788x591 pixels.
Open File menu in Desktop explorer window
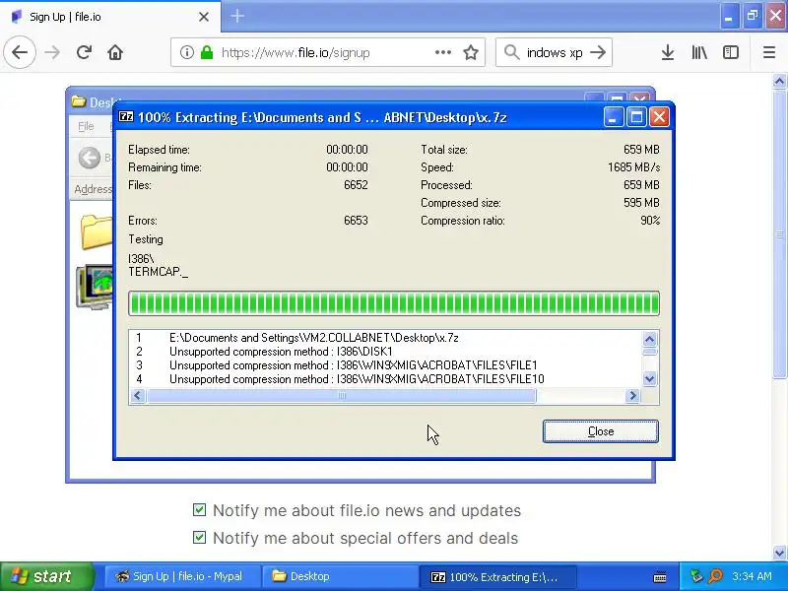pos(86,126)
